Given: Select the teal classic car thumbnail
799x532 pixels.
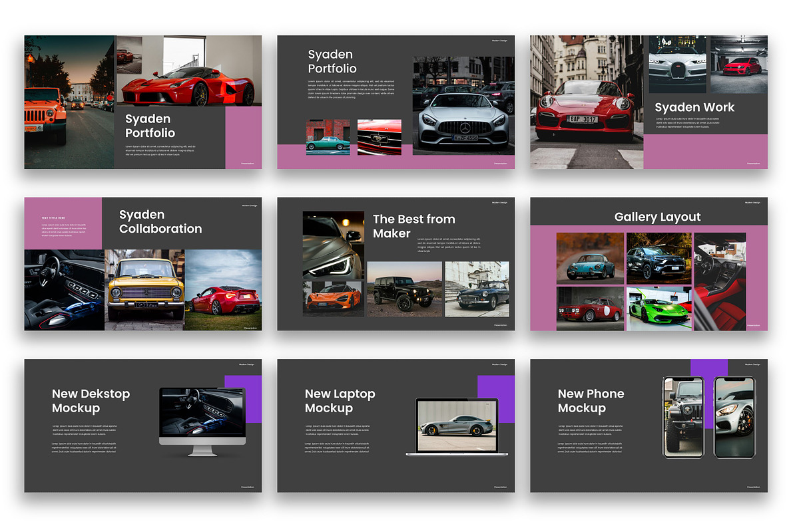Looking at the screenshot, I should click(x=328, y=137).
